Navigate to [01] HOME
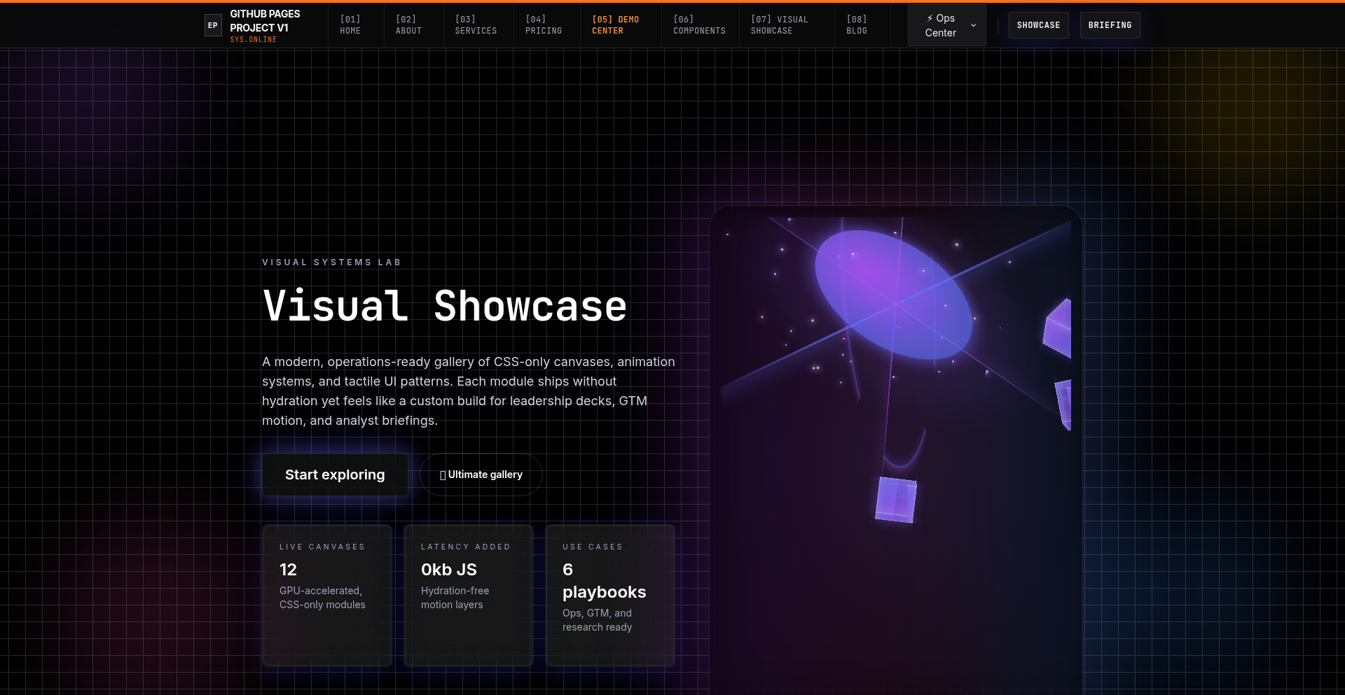The image size is (1345, 695). pyautogui.click(x=350, y=25)
